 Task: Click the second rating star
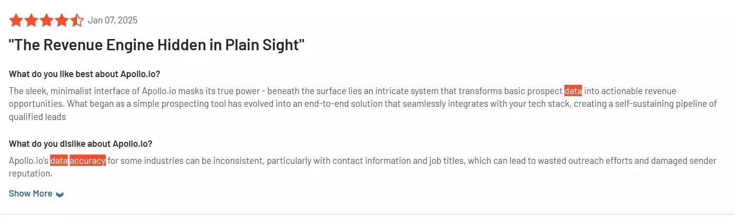click(31, 20)
